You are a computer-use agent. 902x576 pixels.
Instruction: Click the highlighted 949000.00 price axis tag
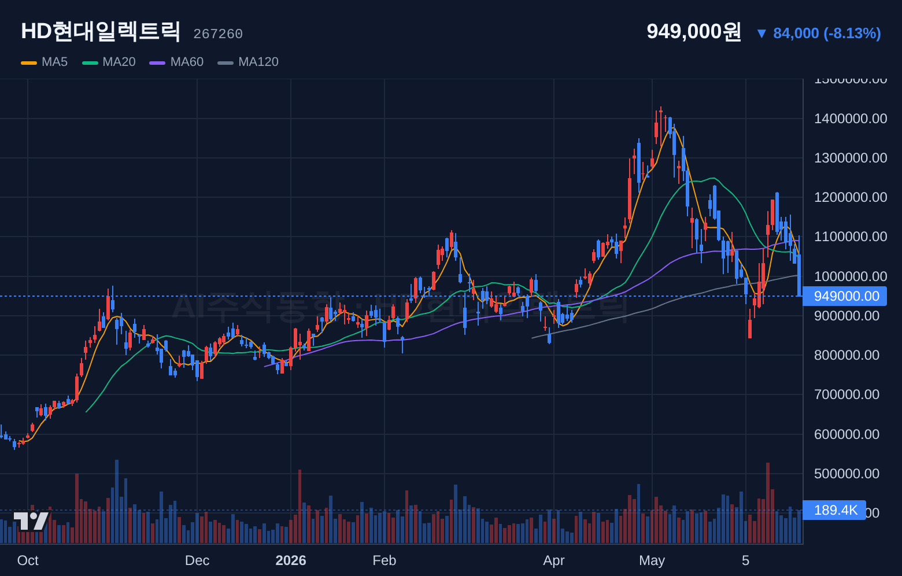tap(845, 296)
